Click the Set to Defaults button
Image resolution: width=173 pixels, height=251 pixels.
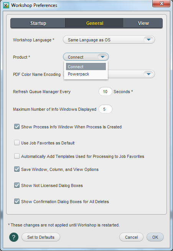point(41,237)
